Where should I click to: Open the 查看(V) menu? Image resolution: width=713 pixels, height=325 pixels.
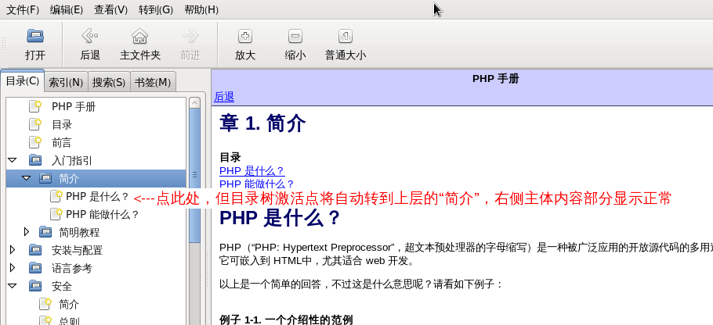click(110, 9)
